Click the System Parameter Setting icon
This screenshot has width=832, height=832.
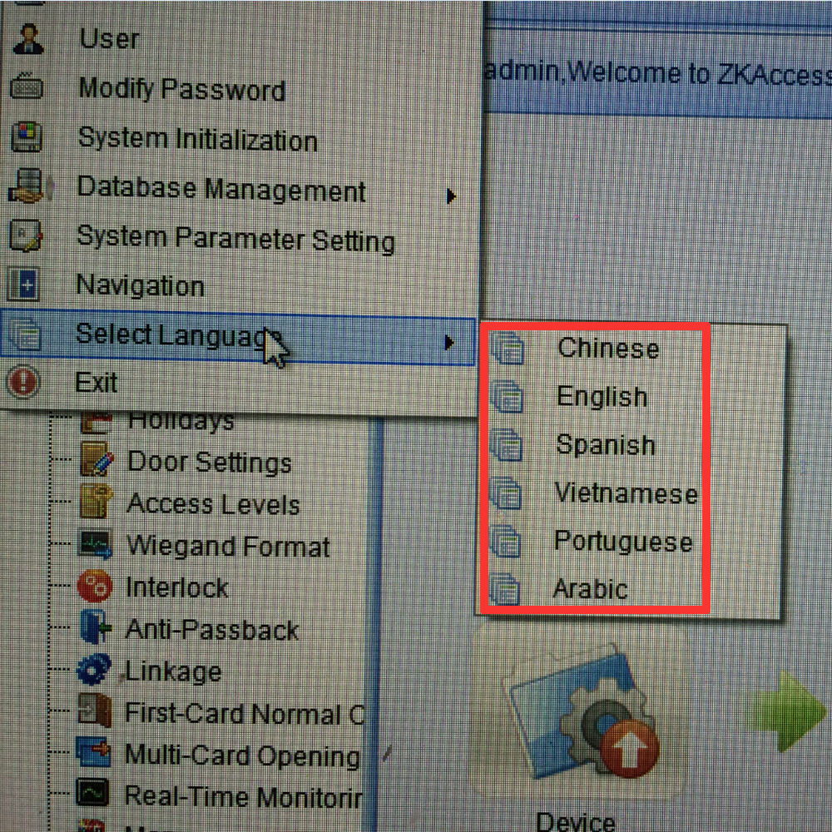[26, 235]
